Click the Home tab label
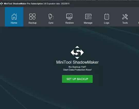139x109 pixels. [14, 23]
